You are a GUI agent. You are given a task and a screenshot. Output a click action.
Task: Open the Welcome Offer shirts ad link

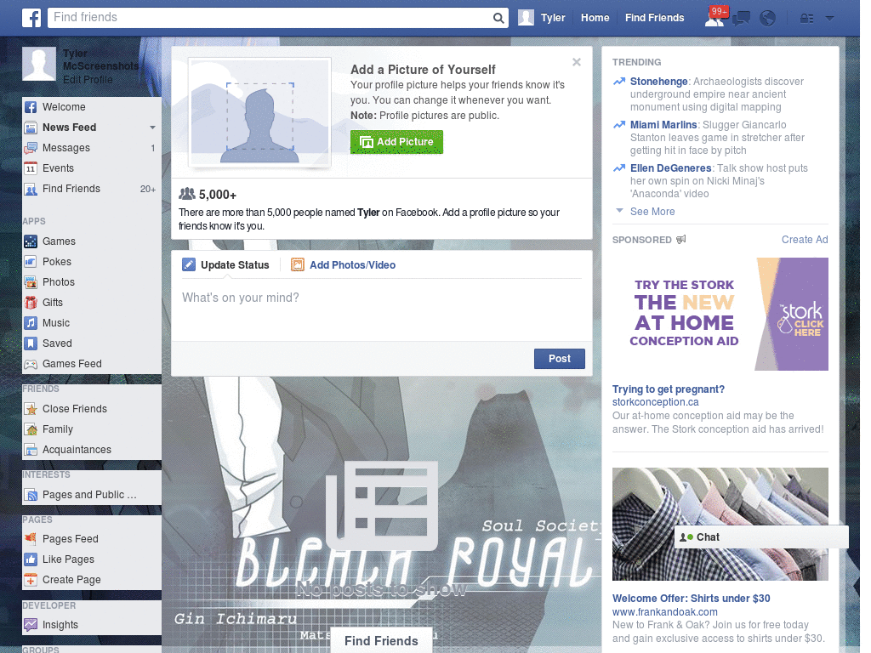pyautogui.click(x=691, y=599)
